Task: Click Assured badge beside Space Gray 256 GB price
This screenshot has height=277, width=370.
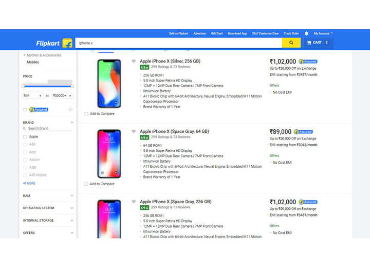Action: pyautogui.click(x=308, y=202)
